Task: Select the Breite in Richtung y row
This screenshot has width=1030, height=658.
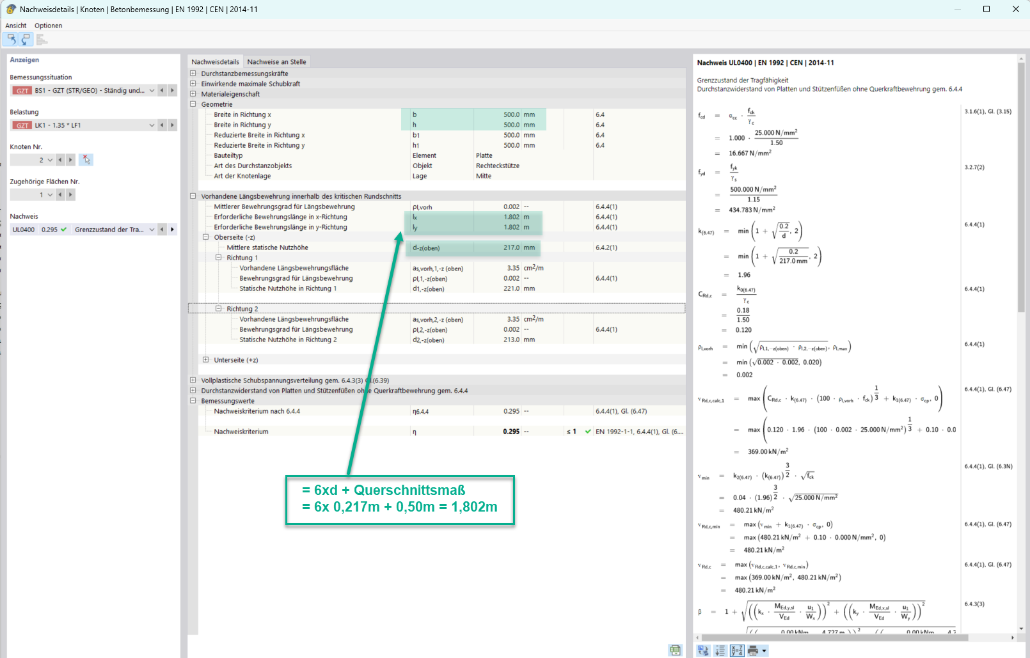Action: 442,125
